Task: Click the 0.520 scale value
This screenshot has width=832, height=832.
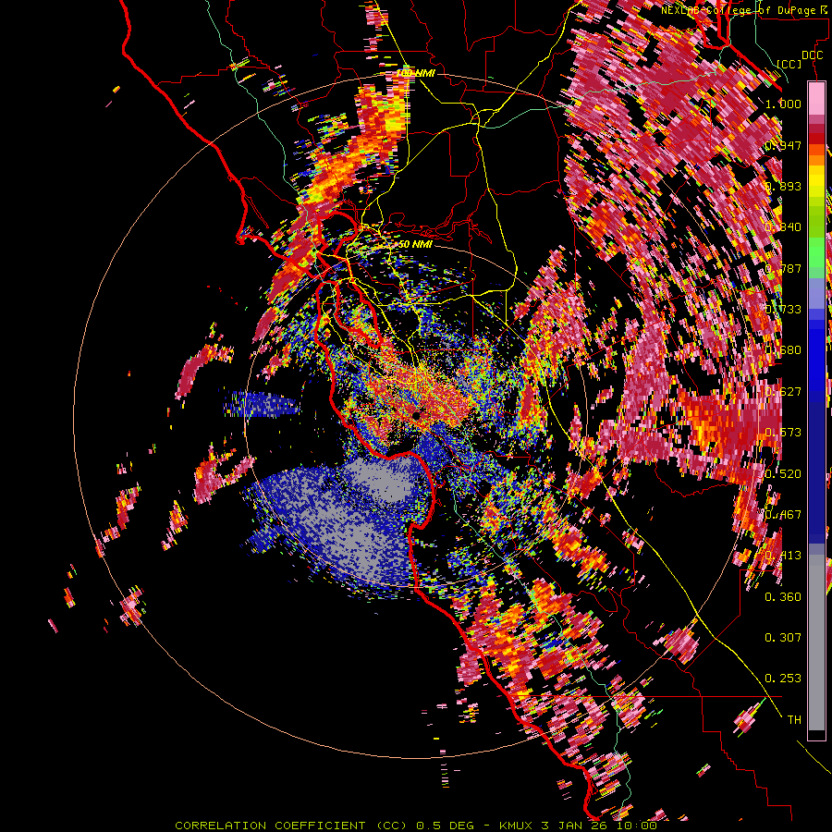Action: (783, 474)
